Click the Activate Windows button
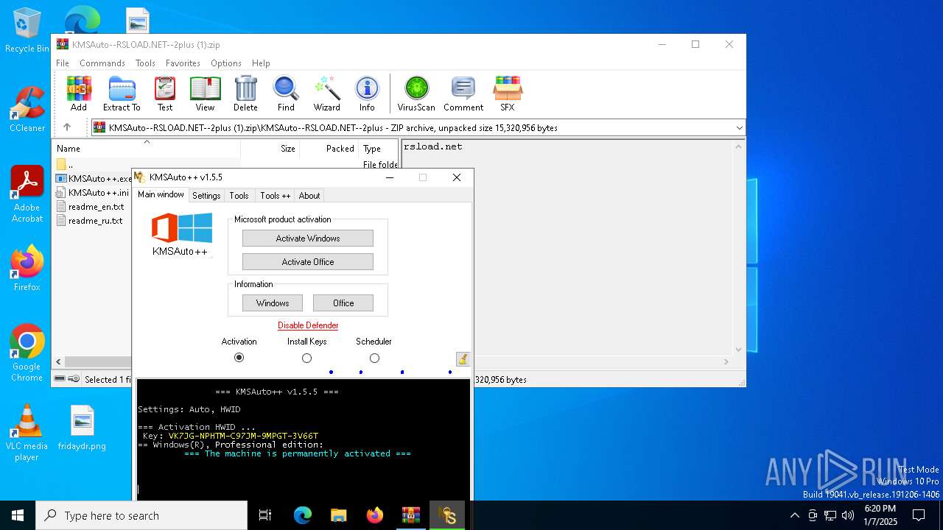 coord(308,239)
